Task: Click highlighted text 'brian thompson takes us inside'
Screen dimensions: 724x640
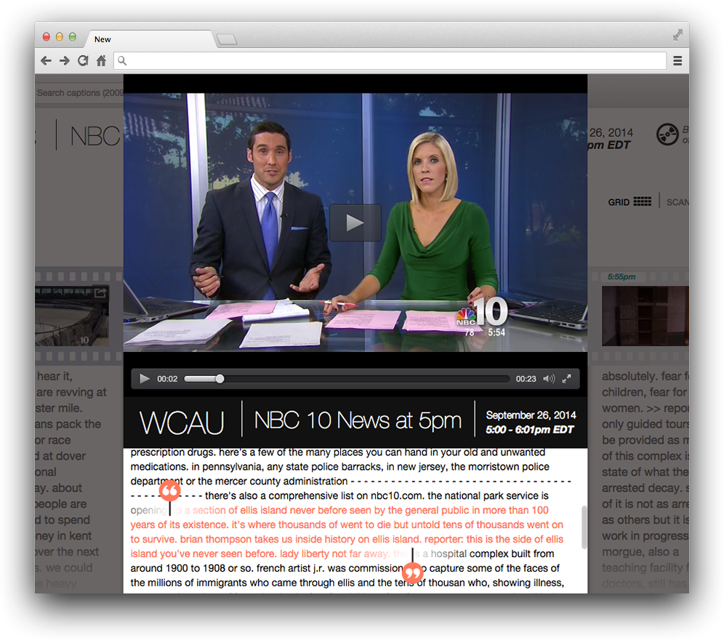Action: pyautogui.click(x=252, y=539)
